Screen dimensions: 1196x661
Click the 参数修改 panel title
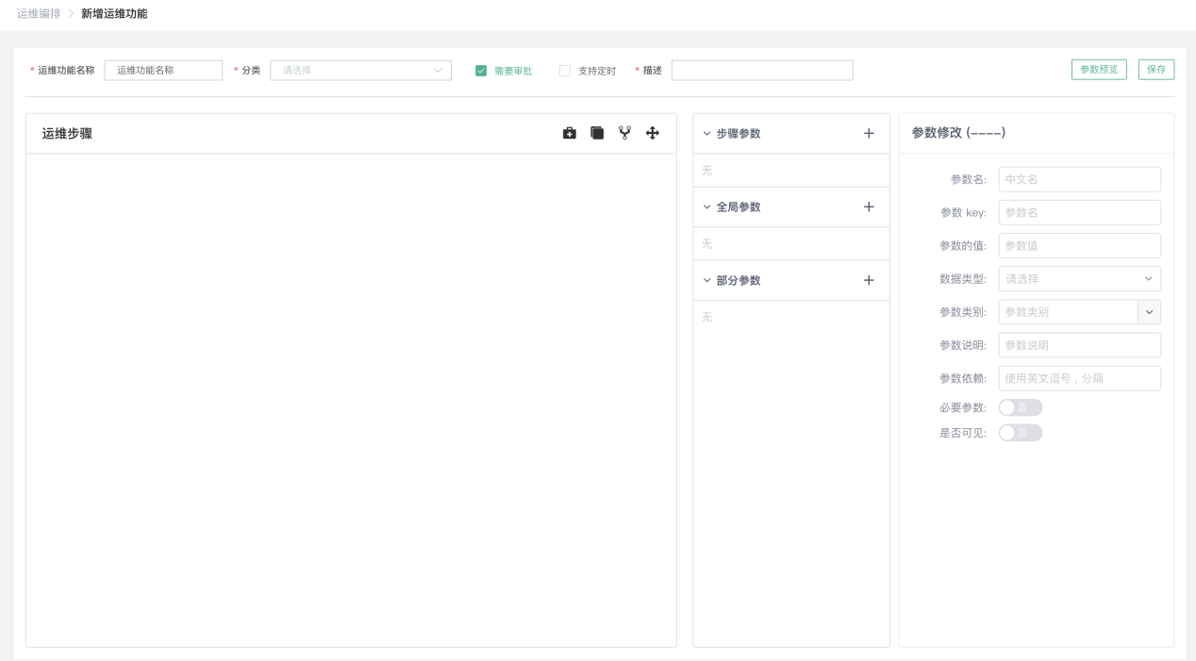(958, 133)
